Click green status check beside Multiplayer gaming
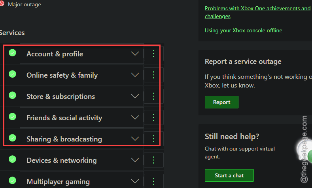 12,180
